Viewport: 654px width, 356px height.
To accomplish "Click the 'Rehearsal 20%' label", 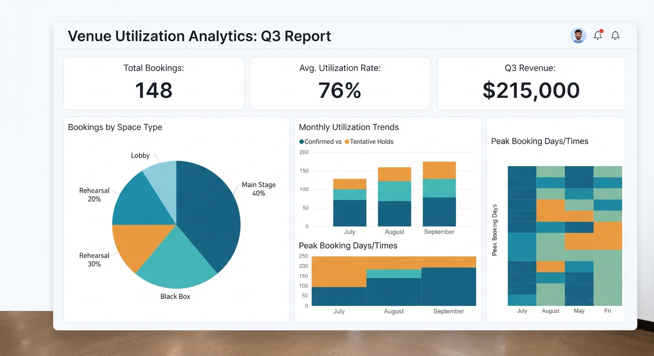I will pos(94,195).
